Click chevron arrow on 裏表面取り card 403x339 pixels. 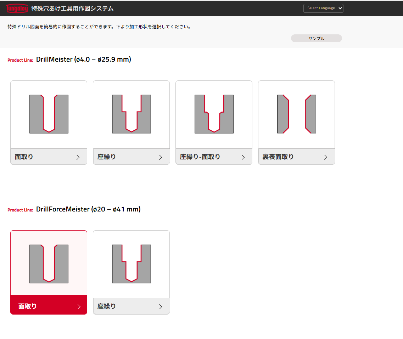point(326,157)
